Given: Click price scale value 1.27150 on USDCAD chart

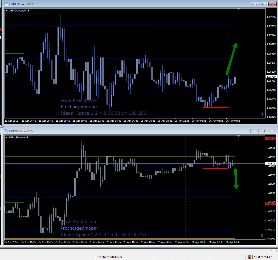Looking at the screenshot, I should tap(271, 17).
